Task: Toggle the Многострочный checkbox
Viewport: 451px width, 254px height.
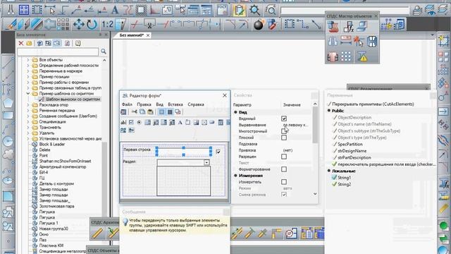Action: tap(284, 131)
